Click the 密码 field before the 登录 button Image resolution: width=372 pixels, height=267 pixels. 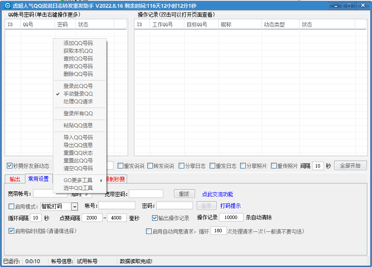point(174,205)
